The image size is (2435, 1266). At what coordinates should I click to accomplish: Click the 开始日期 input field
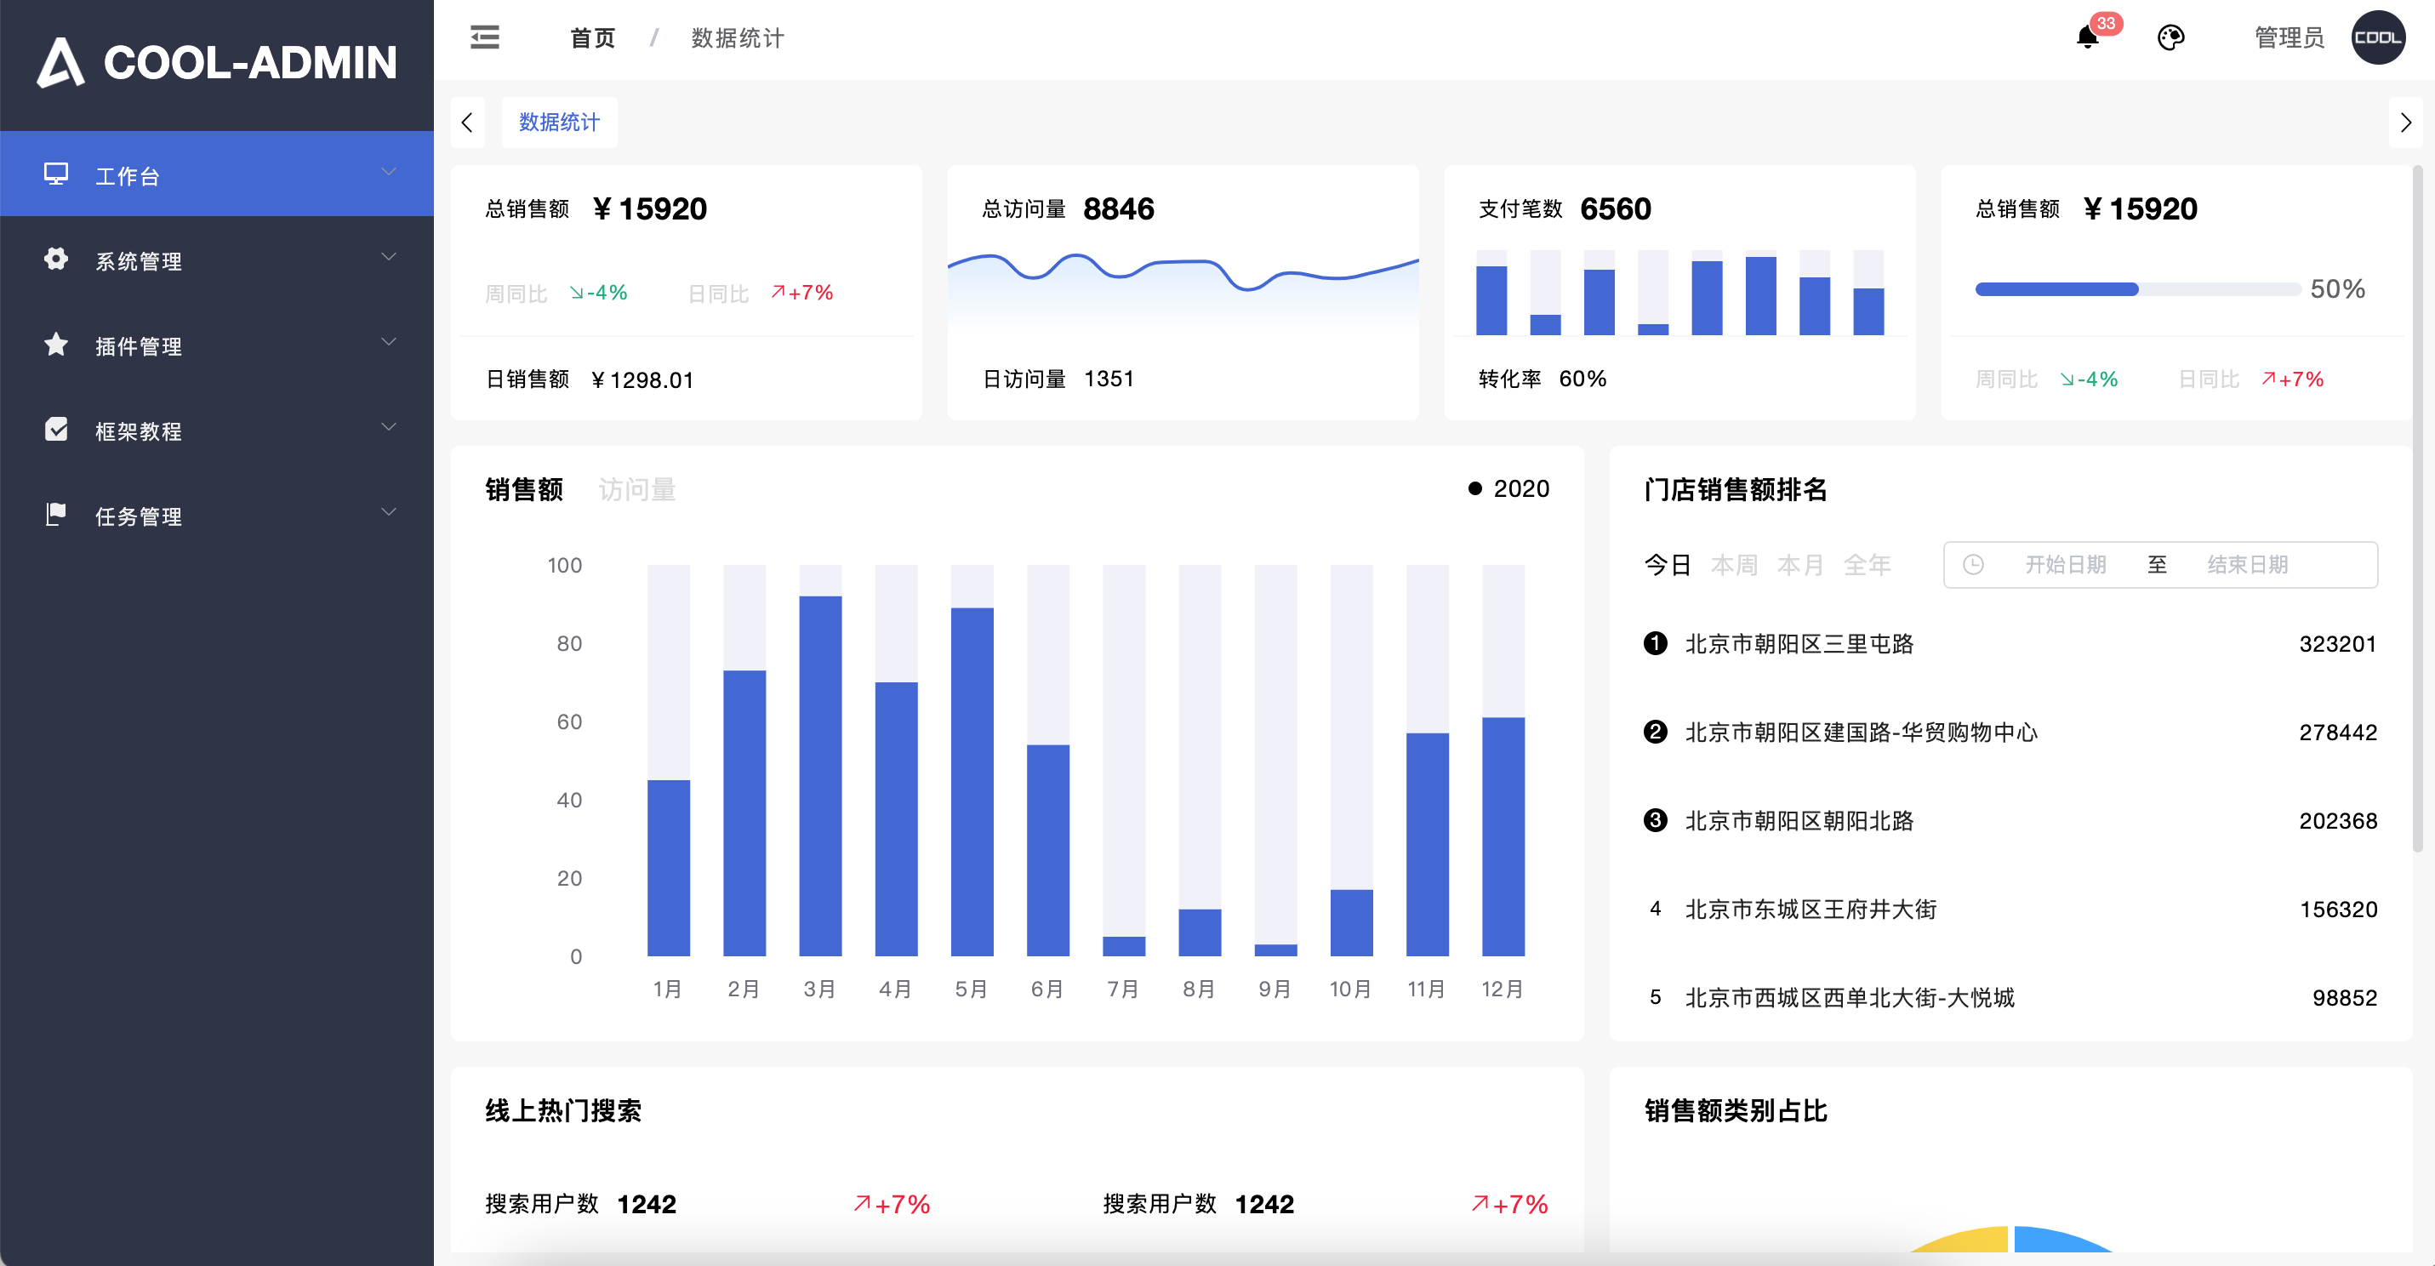click(2064, 564)
